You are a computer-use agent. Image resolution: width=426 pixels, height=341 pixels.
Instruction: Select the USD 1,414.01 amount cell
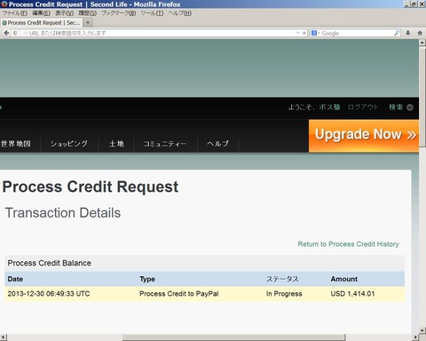[x=352, y=294]
